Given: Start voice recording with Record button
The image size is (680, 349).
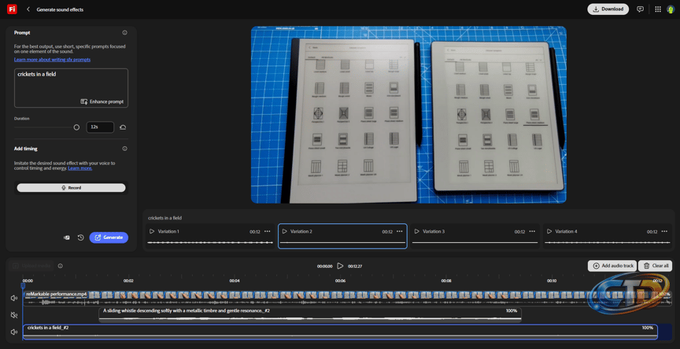Looking at the screenshot, I should pos(71,188).
